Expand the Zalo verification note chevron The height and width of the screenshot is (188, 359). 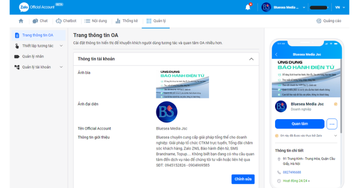(335, 136)
